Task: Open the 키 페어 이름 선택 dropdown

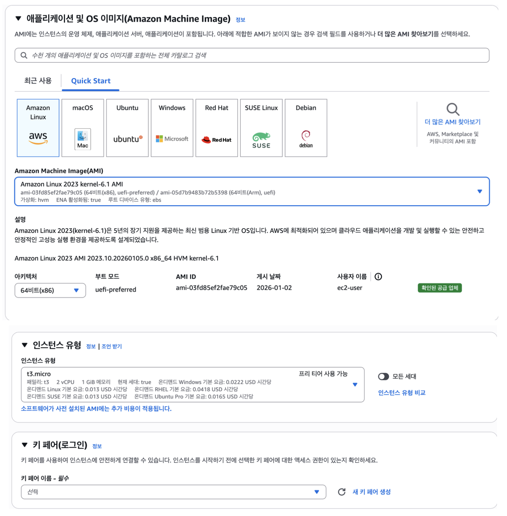Action: pyautogui.click(x=173, y=492)
